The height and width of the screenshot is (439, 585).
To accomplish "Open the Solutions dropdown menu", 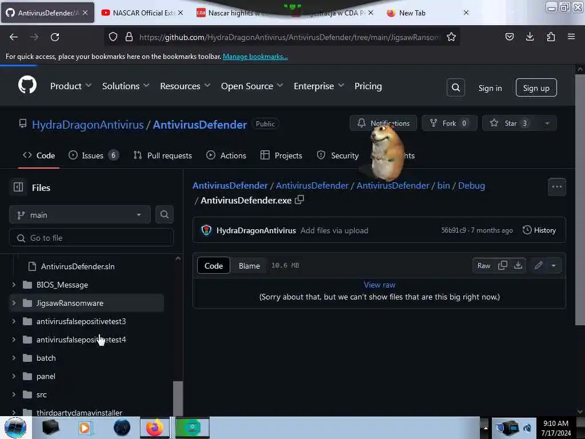I will coord(126,86).
